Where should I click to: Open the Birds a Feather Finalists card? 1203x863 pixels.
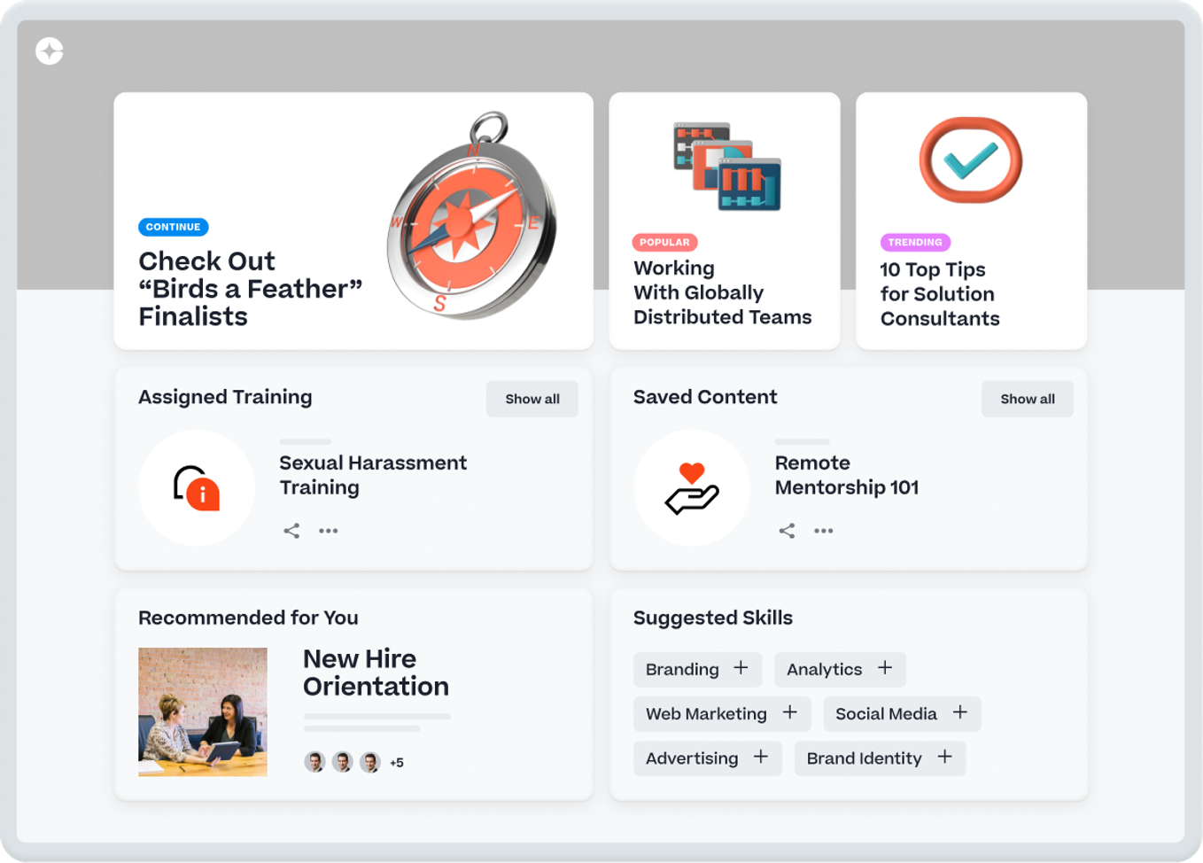353,221
